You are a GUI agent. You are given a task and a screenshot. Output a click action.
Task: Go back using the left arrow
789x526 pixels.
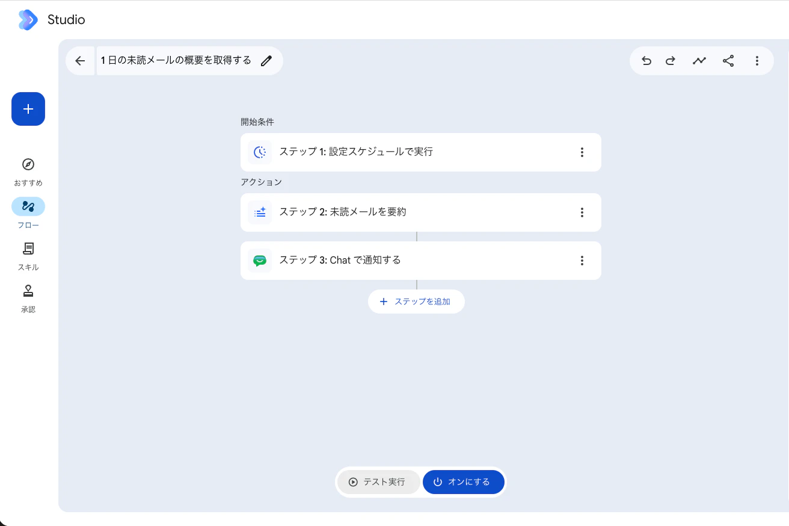[80, 61]
